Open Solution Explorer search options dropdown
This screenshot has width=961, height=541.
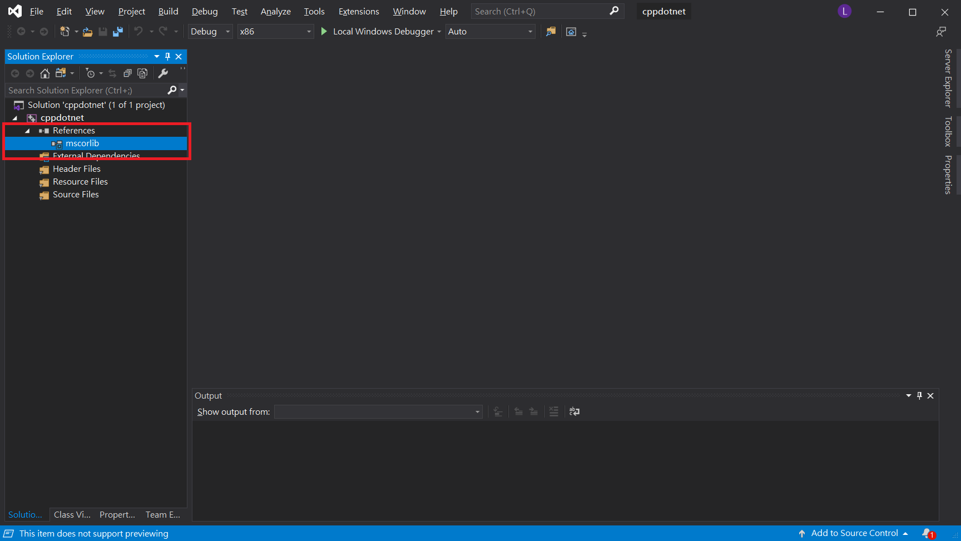tap(182, 90)
